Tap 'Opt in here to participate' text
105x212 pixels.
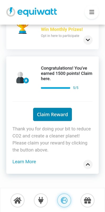coord(60,36)
